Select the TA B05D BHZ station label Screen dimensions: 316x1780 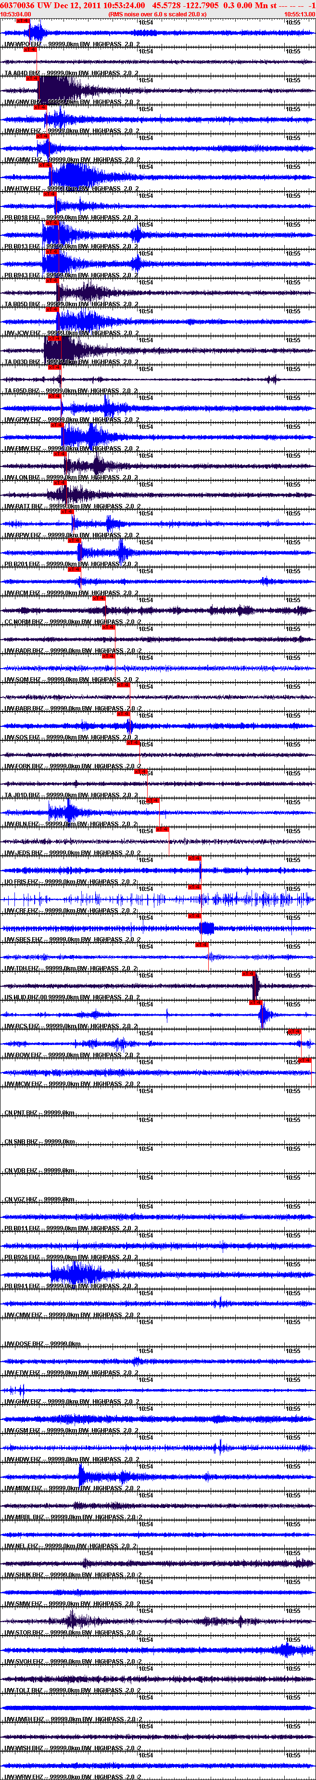tap(72, 304)
